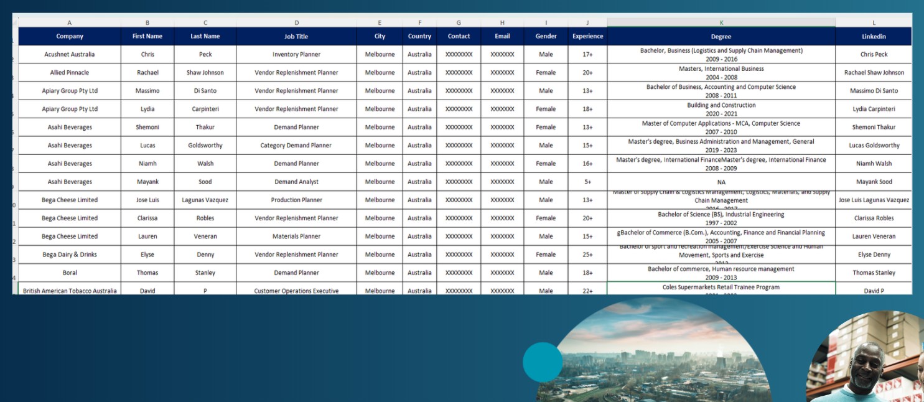
Task: Select the "25+" experience cell
Action: [x=587, y=255]
